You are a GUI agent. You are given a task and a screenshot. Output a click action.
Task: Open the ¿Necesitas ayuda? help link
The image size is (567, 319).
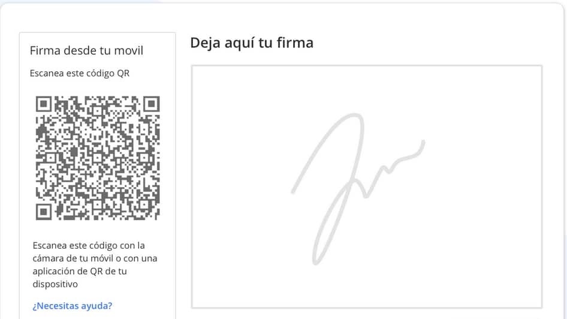click(x=73, y=306)
